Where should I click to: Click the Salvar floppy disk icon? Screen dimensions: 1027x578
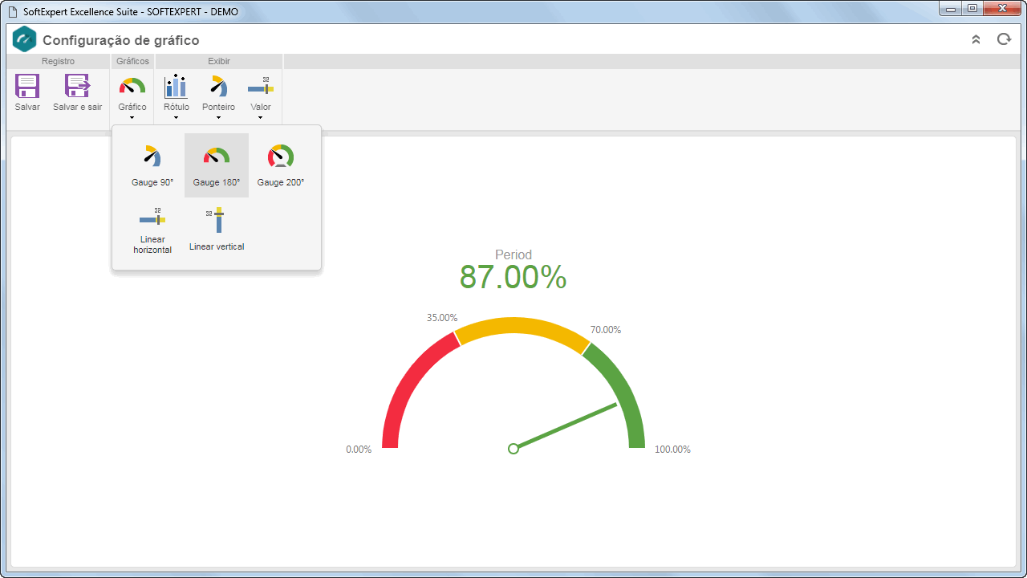(x=27, y=86)
